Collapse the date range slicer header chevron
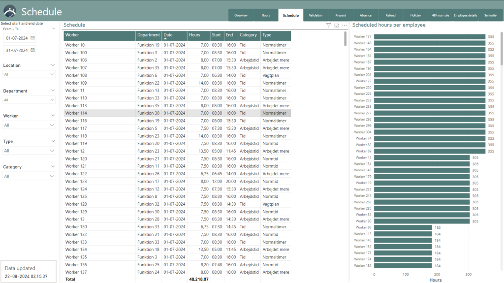 53,29
